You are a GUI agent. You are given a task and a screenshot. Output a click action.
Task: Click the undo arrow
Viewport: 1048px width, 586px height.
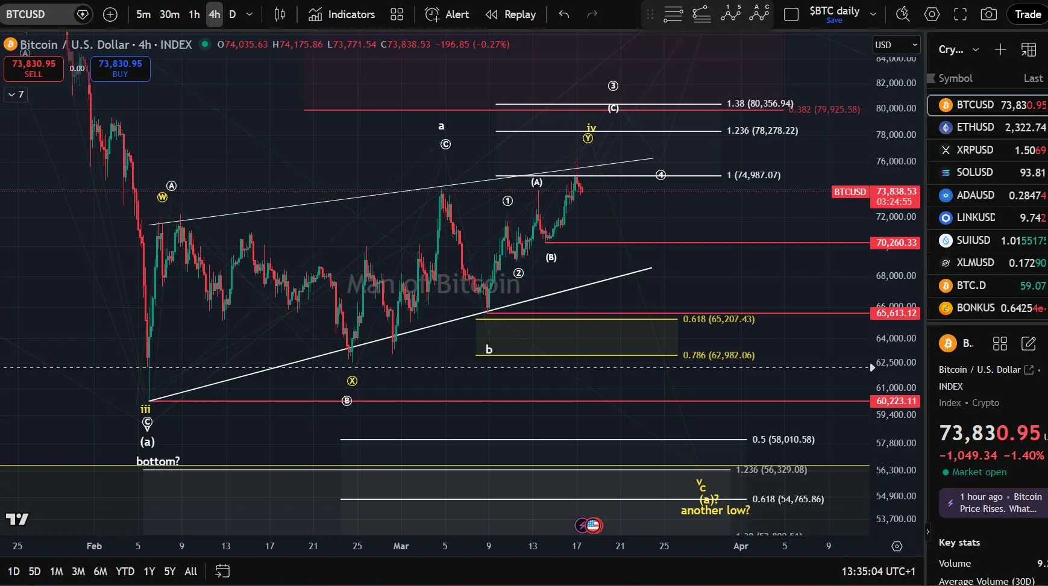(563, 14)
